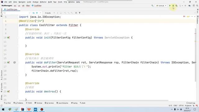This screenshot has width=199, height=112.
Task: Click the filter package breadcrumb
Action: [28, 6]
